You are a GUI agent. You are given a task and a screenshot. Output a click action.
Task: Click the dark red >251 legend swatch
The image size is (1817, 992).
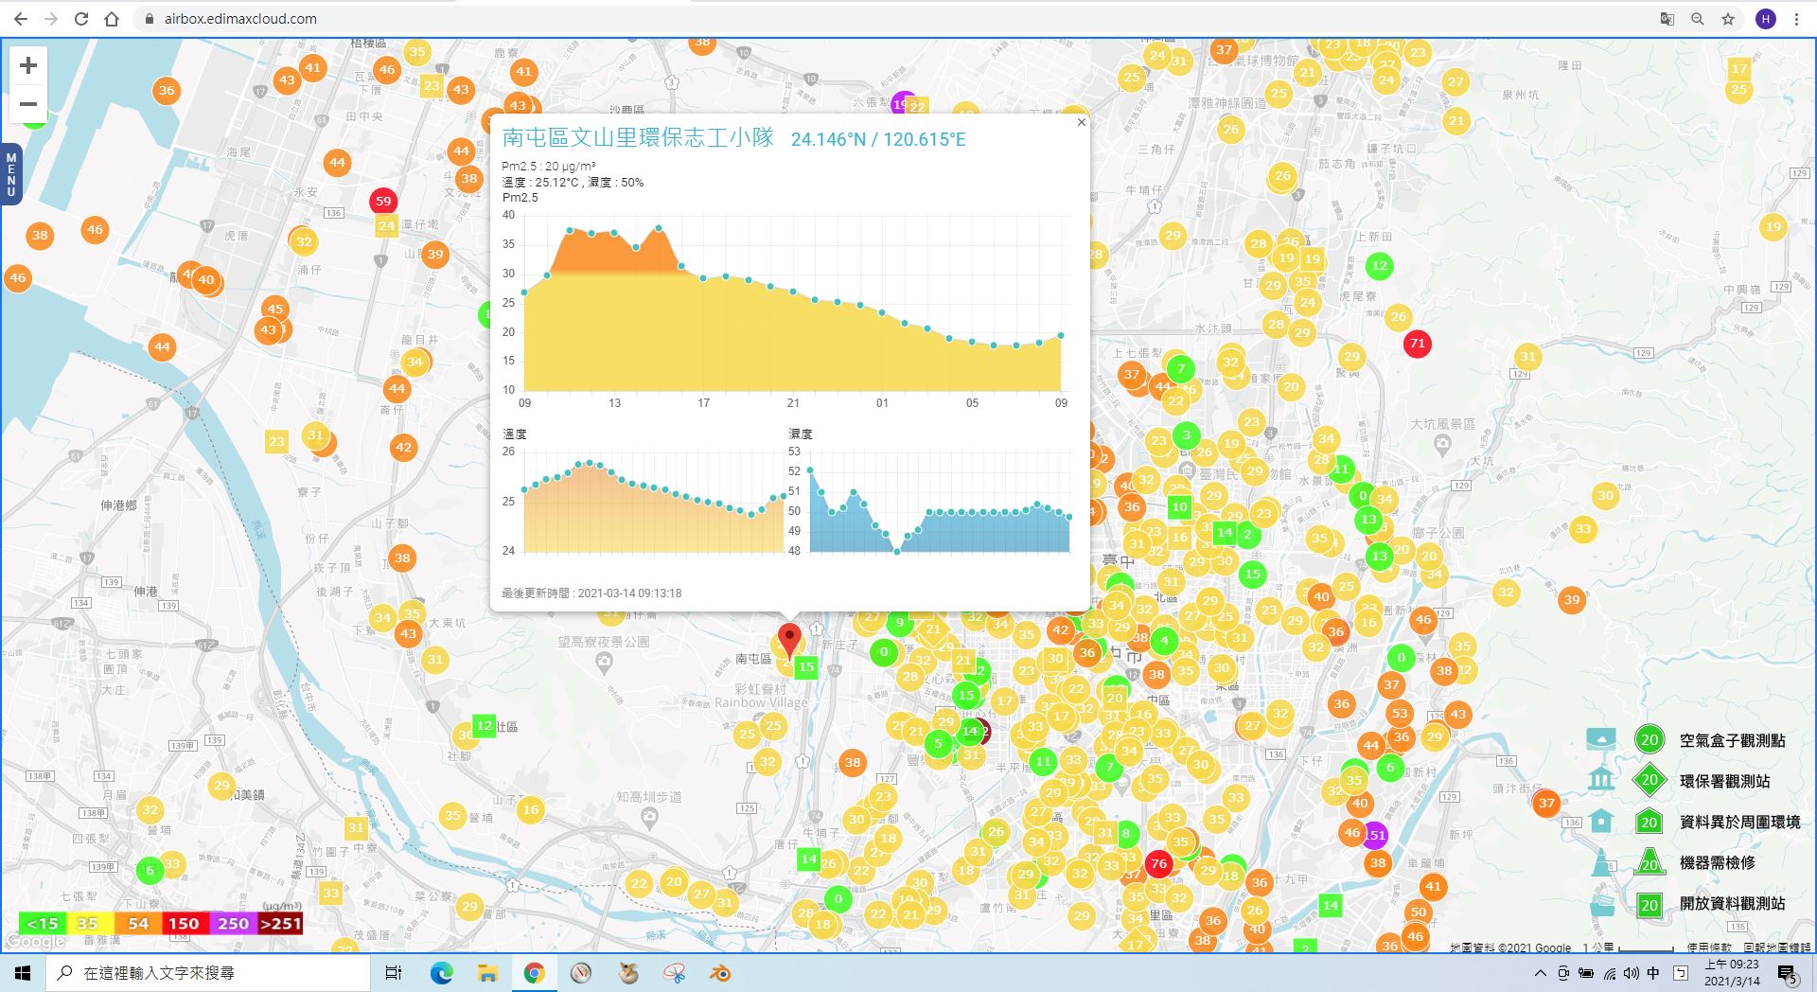[x=280, y=923]
